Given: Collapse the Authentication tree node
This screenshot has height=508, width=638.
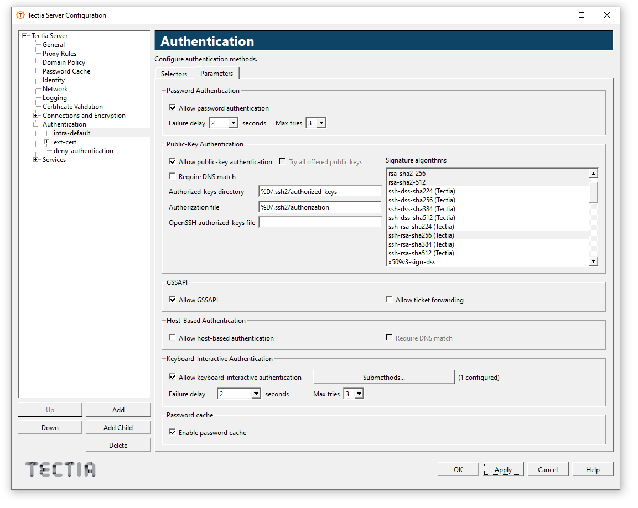Looking at the screenshot, I should tap(36, 124).
